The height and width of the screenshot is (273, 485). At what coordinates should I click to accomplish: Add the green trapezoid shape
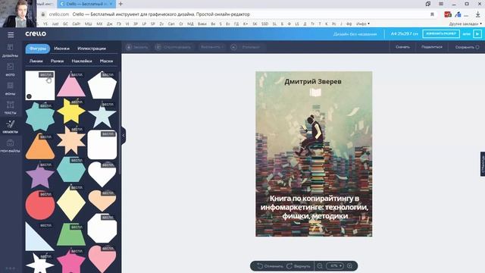point(71,234)
